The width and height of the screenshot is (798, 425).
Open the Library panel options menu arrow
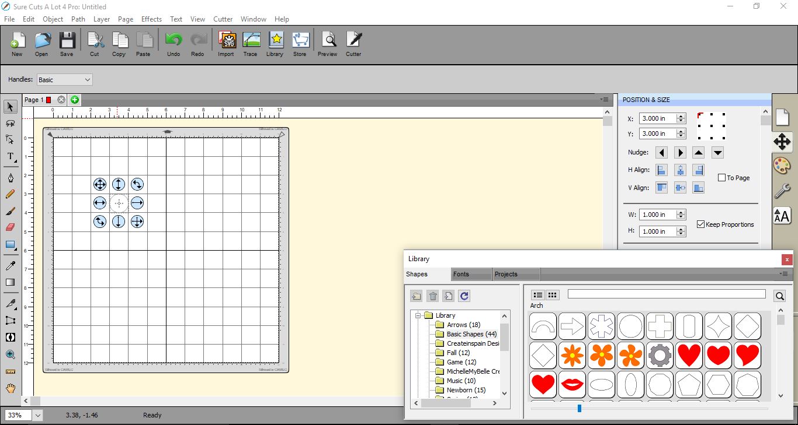pyautogui.click(x=783, y=274)
